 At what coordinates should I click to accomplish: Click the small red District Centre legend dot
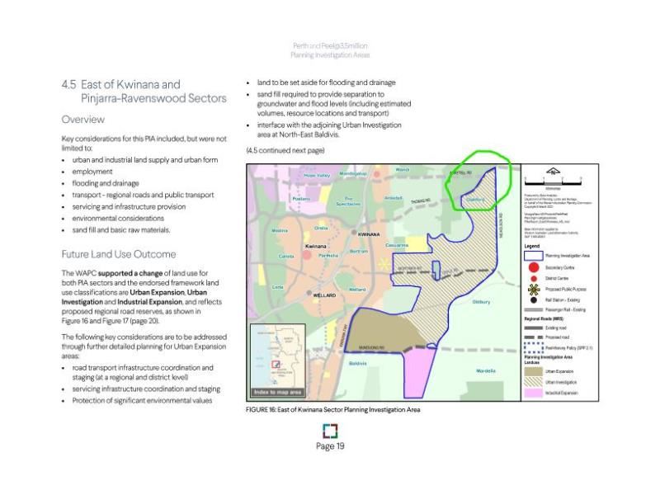coord(534,279)
